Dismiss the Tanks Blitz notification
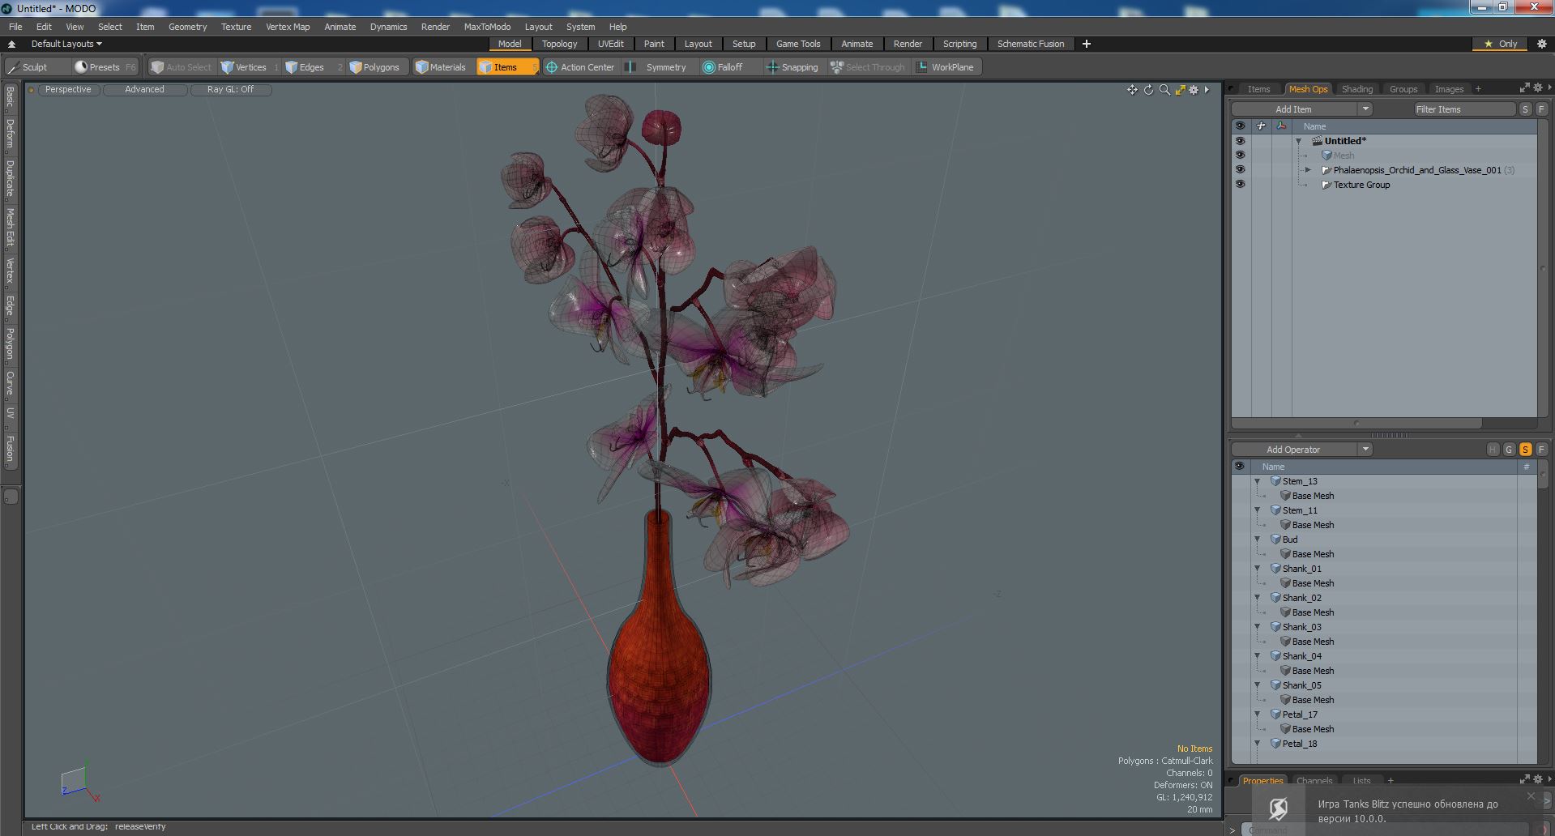The height and width of the screenshot is (836, 1555). [x=1531, y=796]
